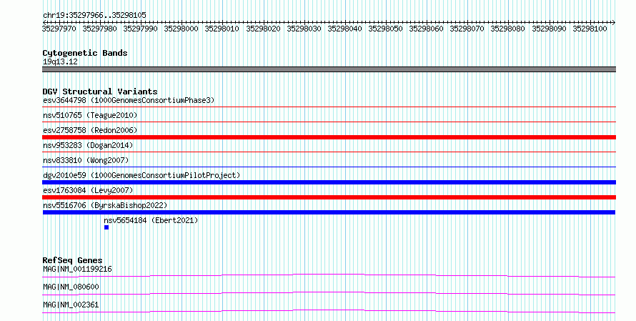The image size is (636, 321).
Task: Click the chr19:35297966..35298105 region label
Action: click(94, 16)
